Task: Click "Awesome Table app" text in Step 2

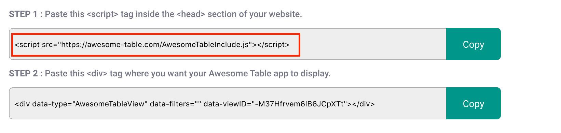Action: 248,73
